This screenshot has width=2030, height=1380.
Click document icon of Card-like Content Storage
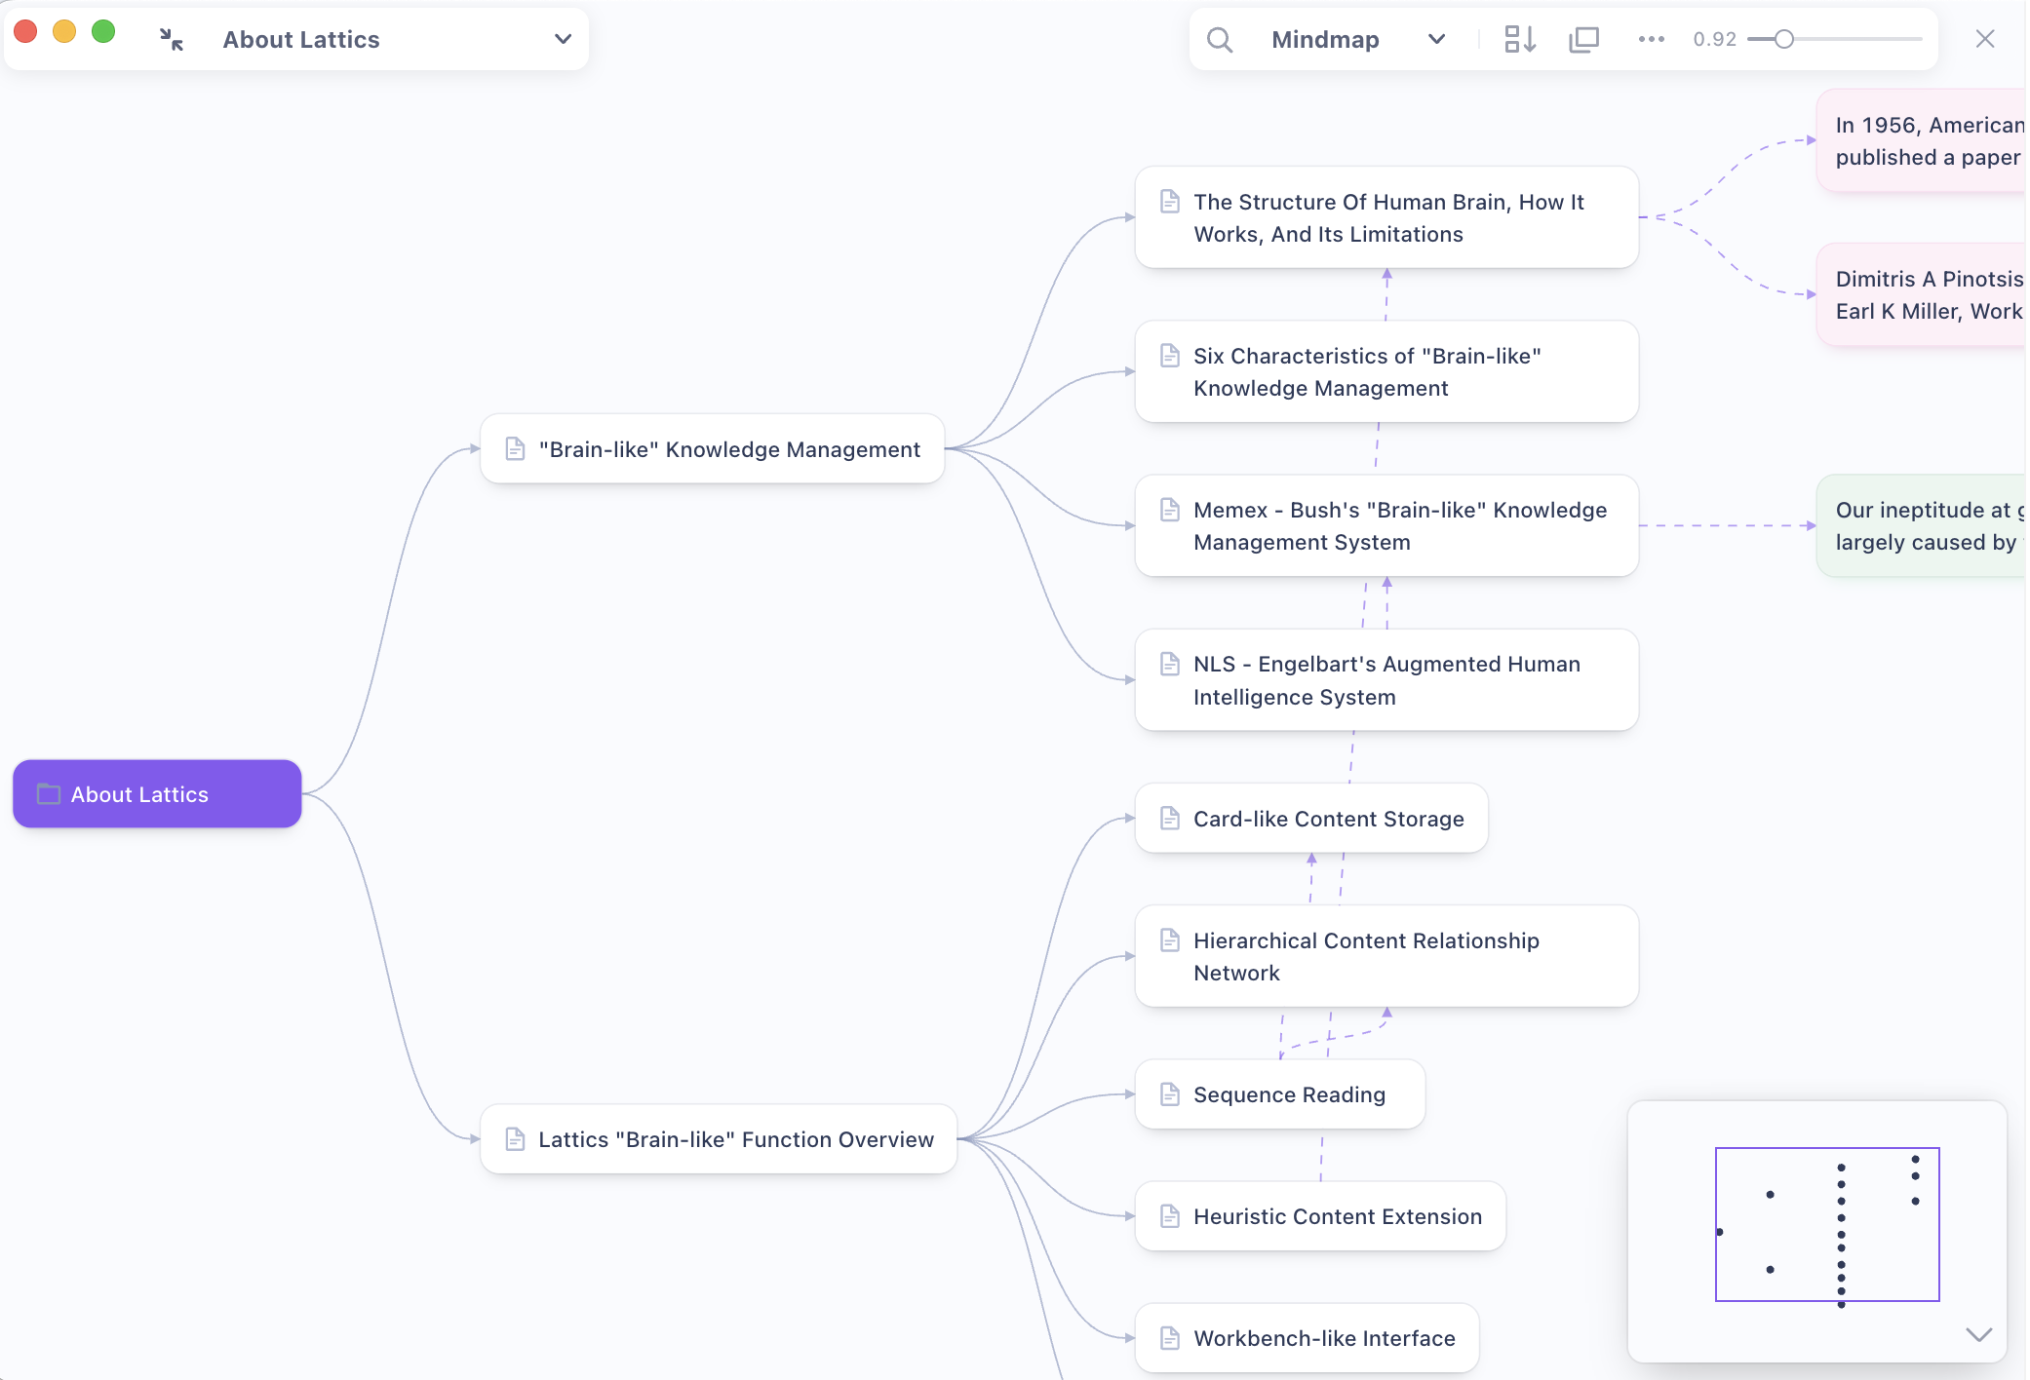pos(1170,819)
